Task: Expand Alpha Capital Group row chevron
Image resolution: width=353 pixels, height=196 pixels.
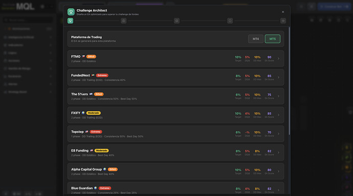Action: pos(278,171)
